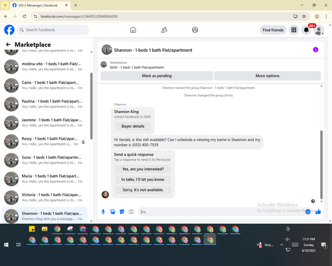Open the $650 1 beds 1 bath listing link
Viewport: 332px width, 266px height.
pyautogui.click(x=137, y=67)
